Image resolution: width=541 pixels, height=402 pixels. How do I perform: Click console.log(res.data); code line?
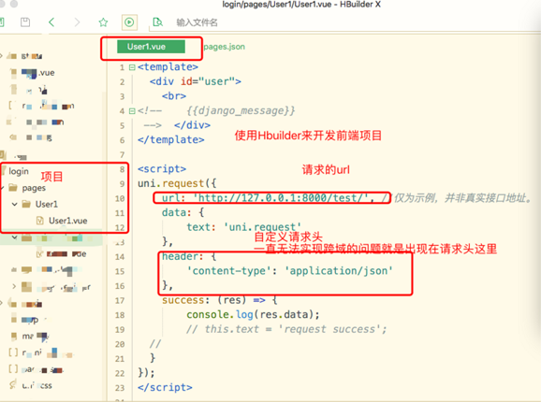tap(254, 314)
